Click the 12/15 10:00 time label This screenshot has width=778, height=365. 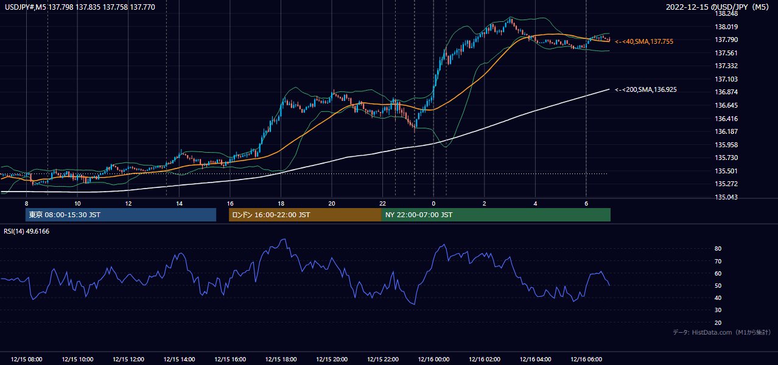tap(77, 360)
